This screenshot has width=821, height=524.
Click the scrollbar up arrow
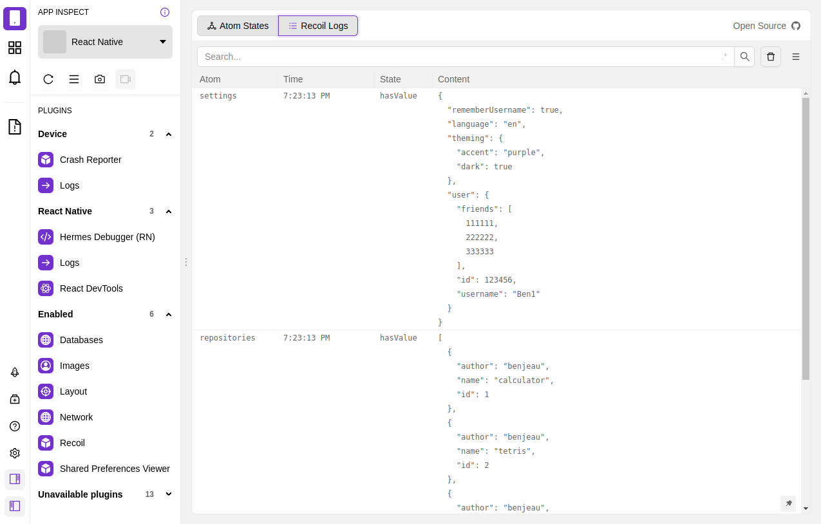(806, 93)
